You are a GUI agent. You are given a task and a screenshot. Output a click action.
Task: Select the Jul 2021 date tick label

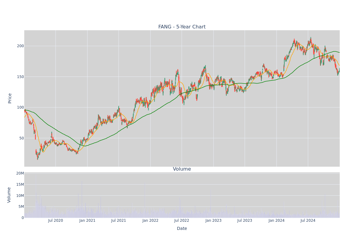[119, 221]
